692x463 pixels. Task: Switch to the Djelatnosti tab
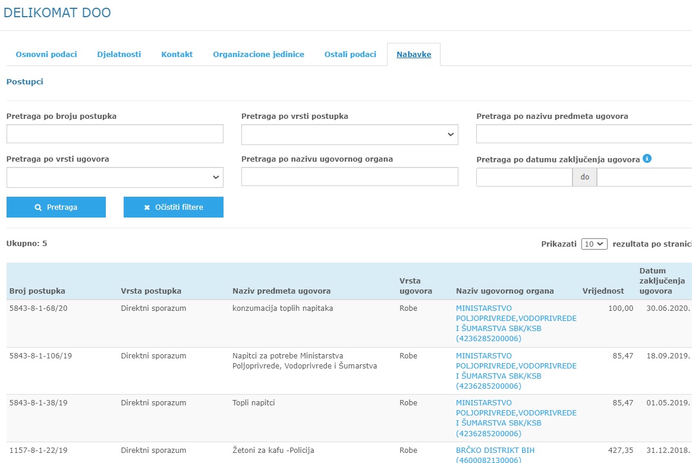(119, 54)
